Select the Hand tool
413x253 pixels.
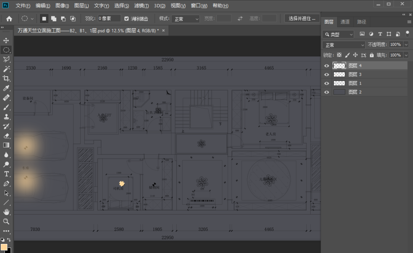[x=6, y=212]
